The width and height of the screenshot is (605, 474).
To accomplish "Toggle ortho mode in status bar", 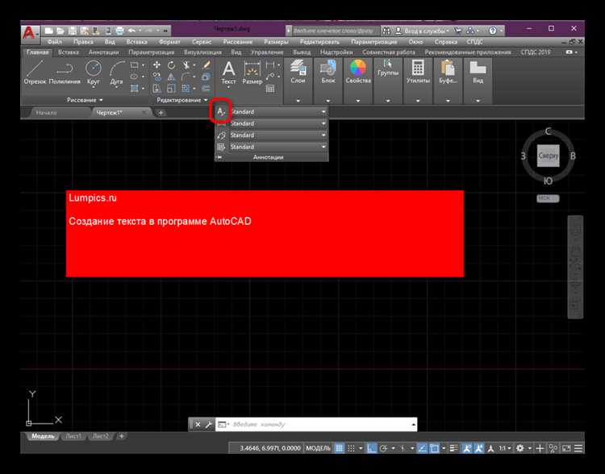I will pyautogui.click(x=372, y=447).
